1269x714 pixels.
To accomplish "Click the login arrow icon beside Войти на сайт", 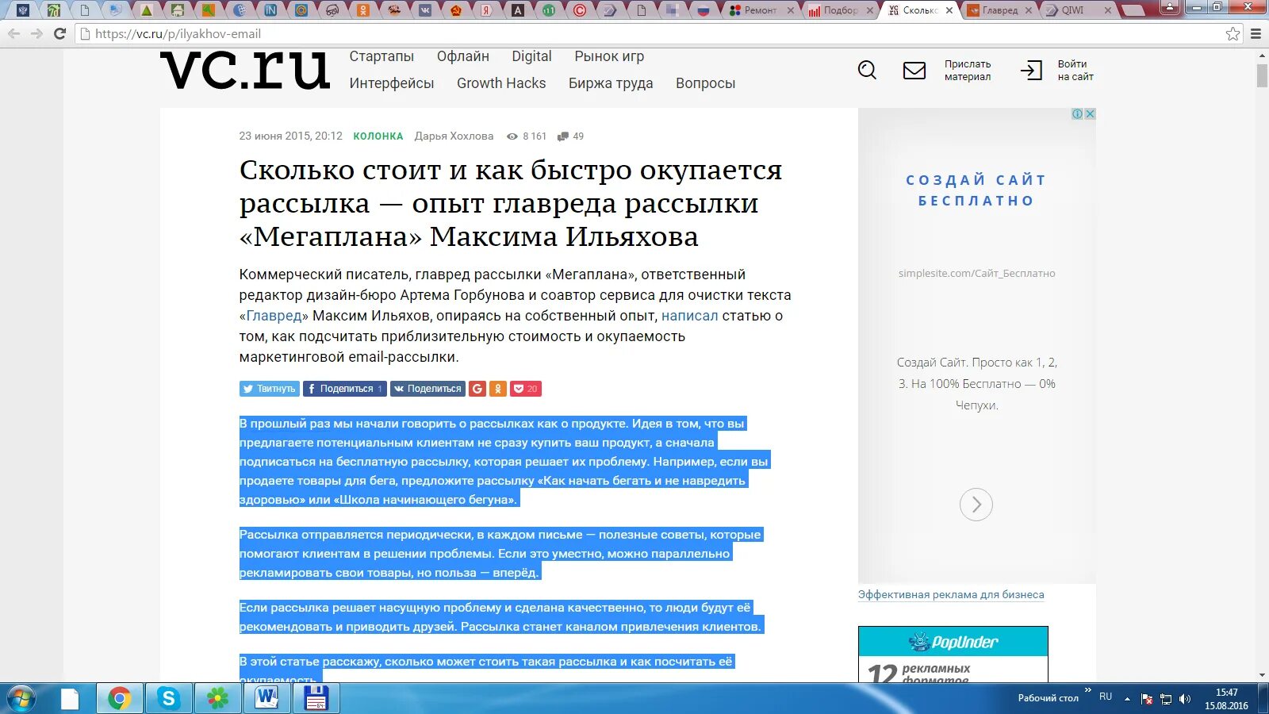I will pyautogui.click(x=1031, y=71).
